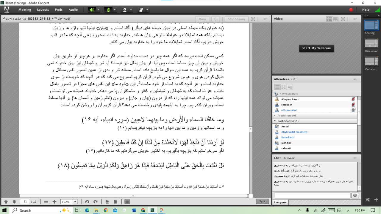Select the Collaboration layout thumbnail
The image size is (381, 214).
[x=371, y=61]
